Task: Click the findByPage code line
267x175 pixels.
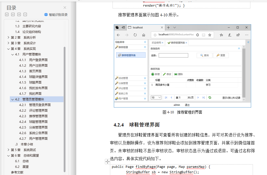Action: point(161,167)
